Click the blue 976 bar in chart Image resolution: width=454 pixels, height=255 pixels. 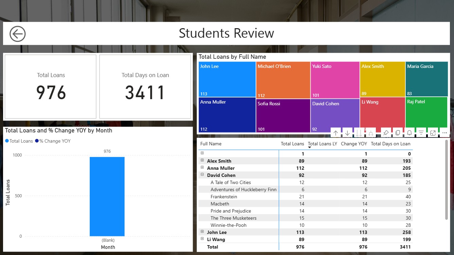point(107,196)
